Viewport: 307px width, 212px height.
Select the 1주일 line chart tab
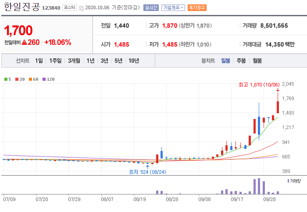click(55, 61)
